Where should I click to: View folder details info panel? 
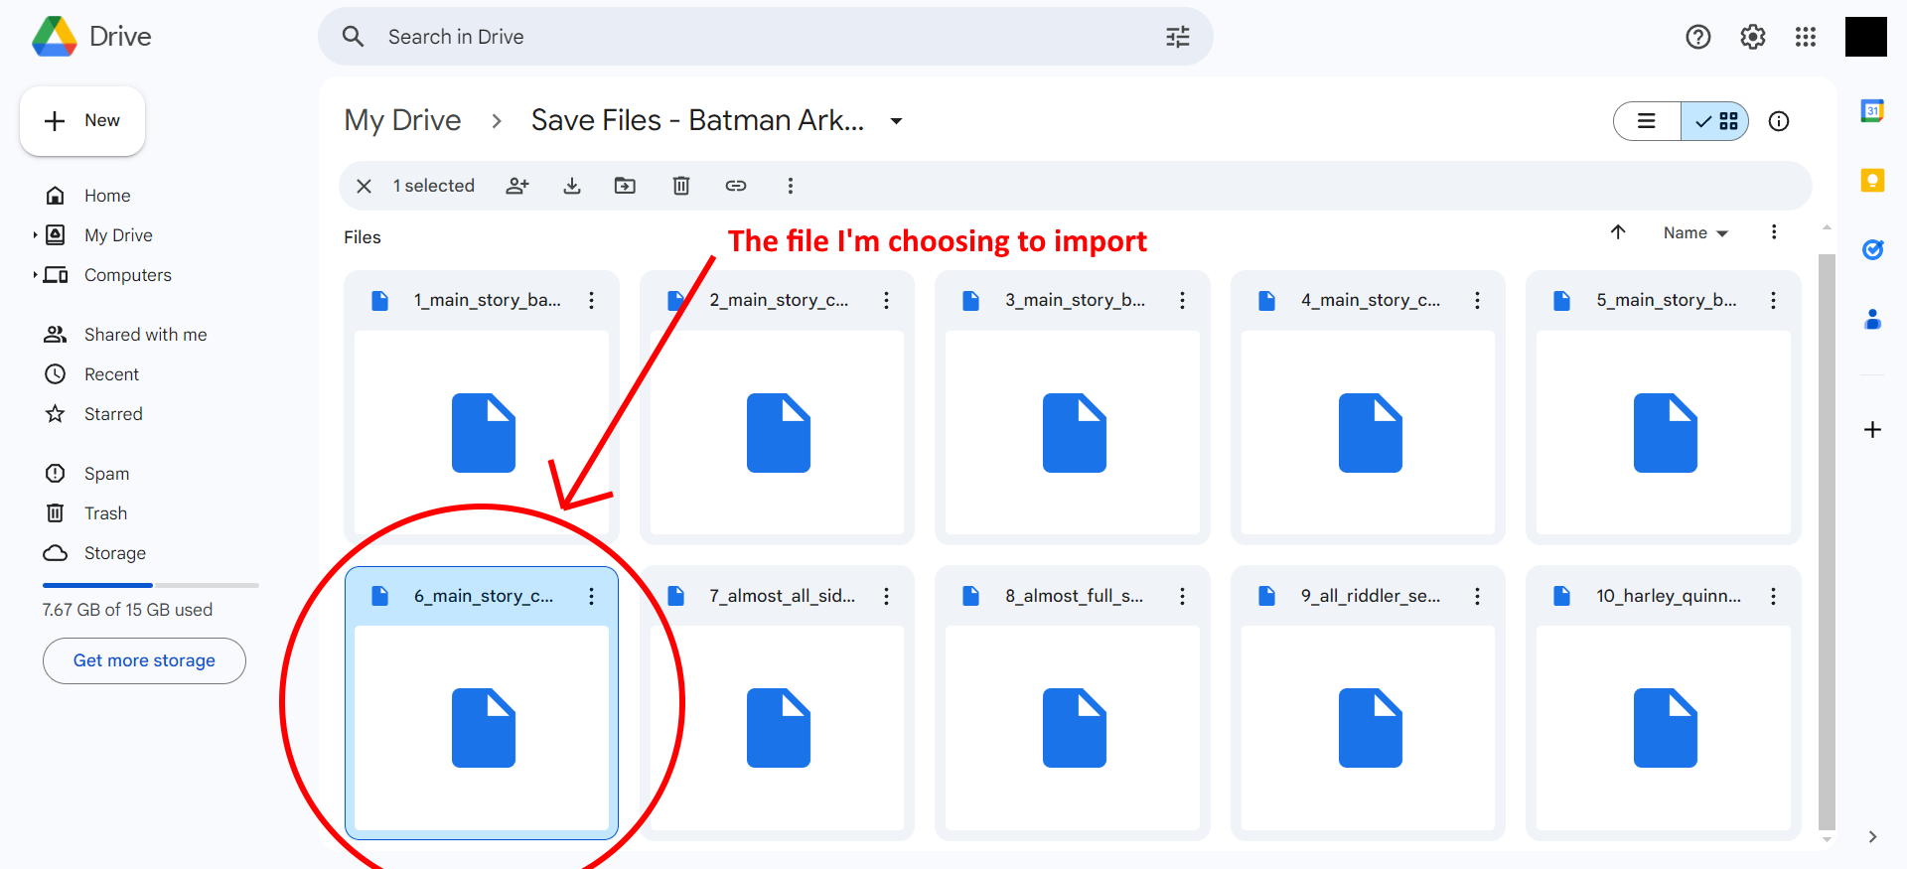1779,121
